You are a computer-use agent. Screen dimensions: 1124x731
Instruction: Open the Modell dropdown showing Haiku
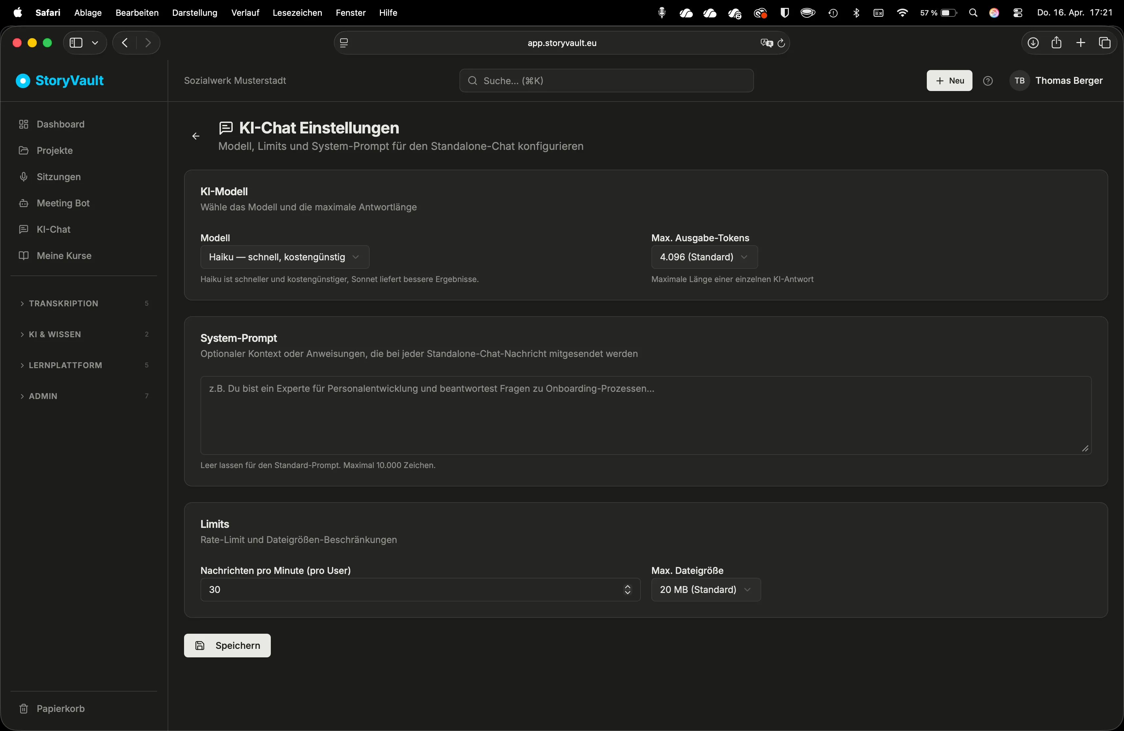coord(285,257)
